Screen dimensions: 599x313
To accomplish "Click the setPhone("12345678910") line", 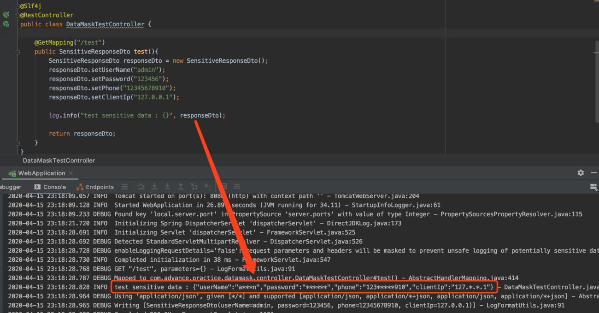I will click(x=112, y=88).
